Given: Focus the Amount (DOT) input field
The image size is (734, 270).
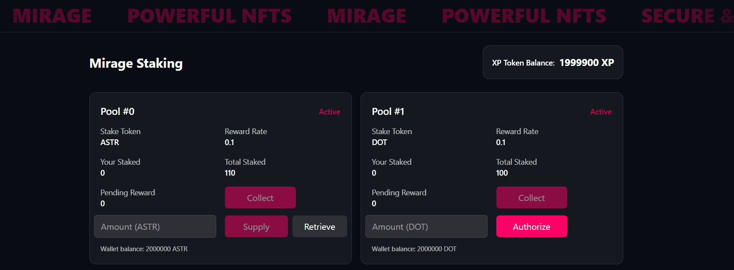Looking at the screenshot, I should (426, 226).
